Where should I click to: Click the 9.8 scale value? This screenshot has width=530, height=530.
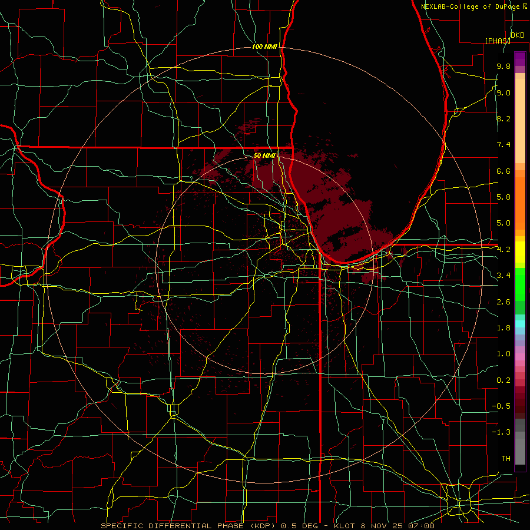point(503,66)
